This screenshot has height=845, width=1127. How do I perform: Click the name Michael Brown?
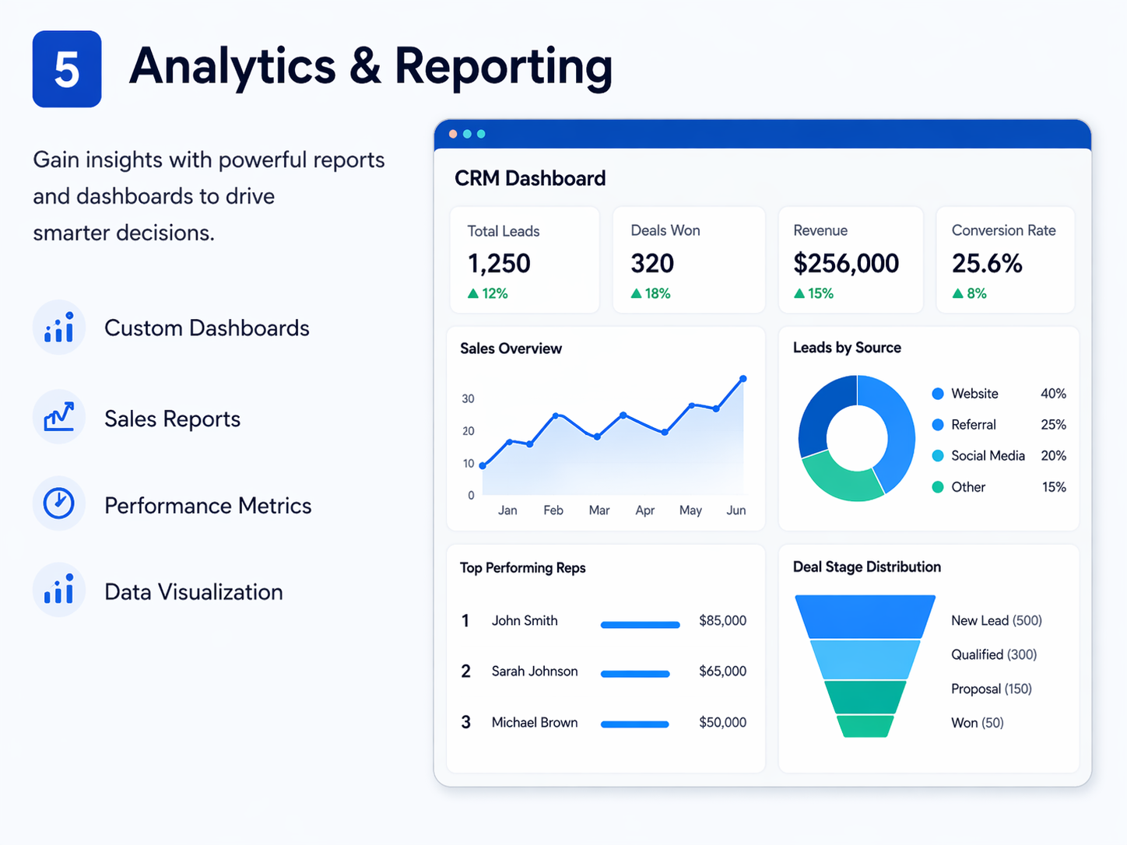[535, 723]
